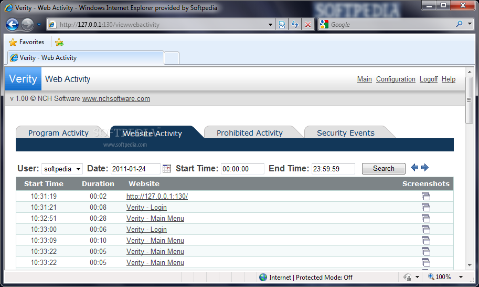Viewport: 479px width, 287px height.
Task: Select the Verity - Web Activity browser tab
Action: (86, 58)
